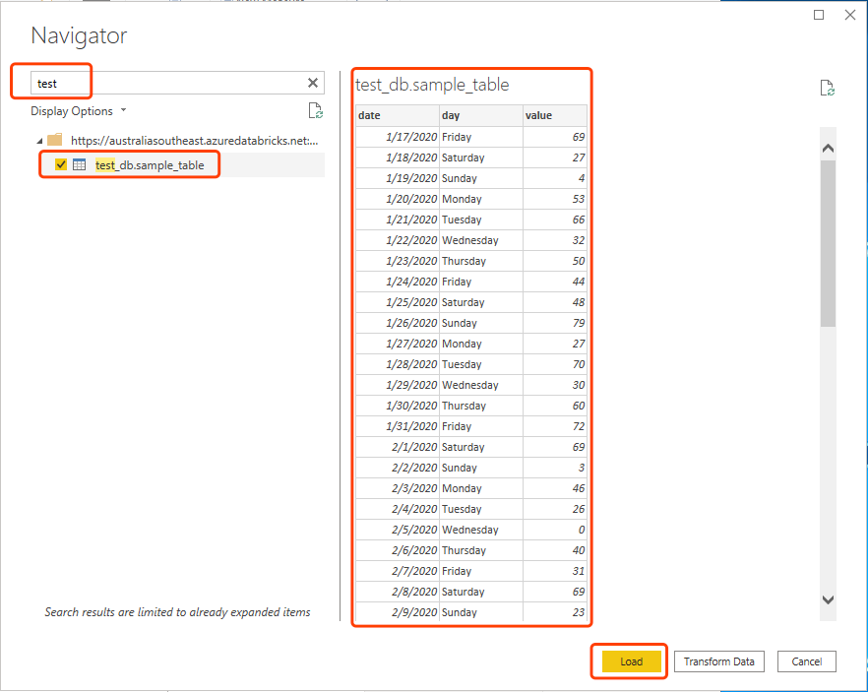Screen dimensions: 868x692
Task: Click the vertical scrollbar thumb in preview
Action: pos(828,241)
